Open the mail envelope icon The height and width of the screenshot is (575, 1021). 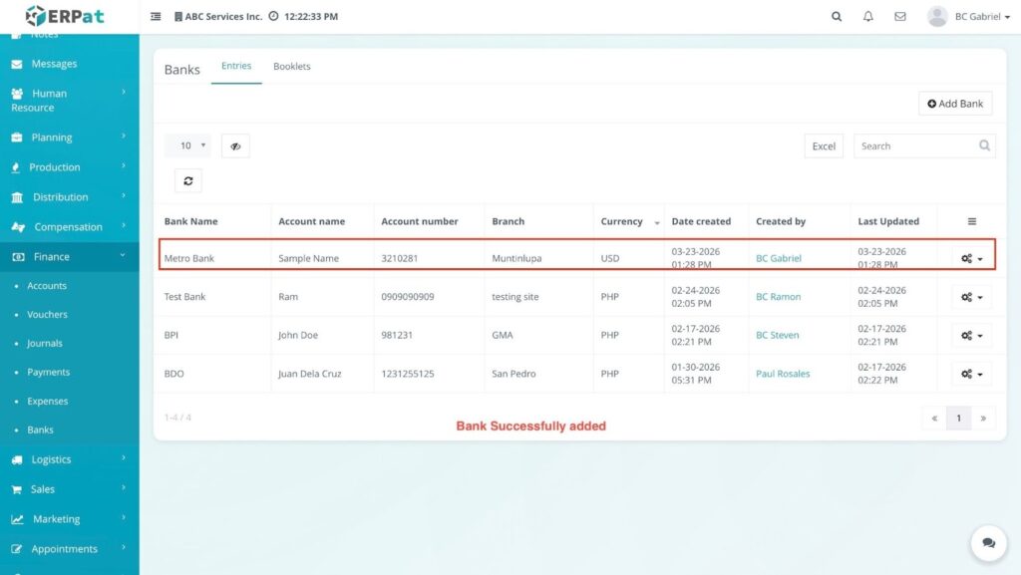(x=900, y=17)
